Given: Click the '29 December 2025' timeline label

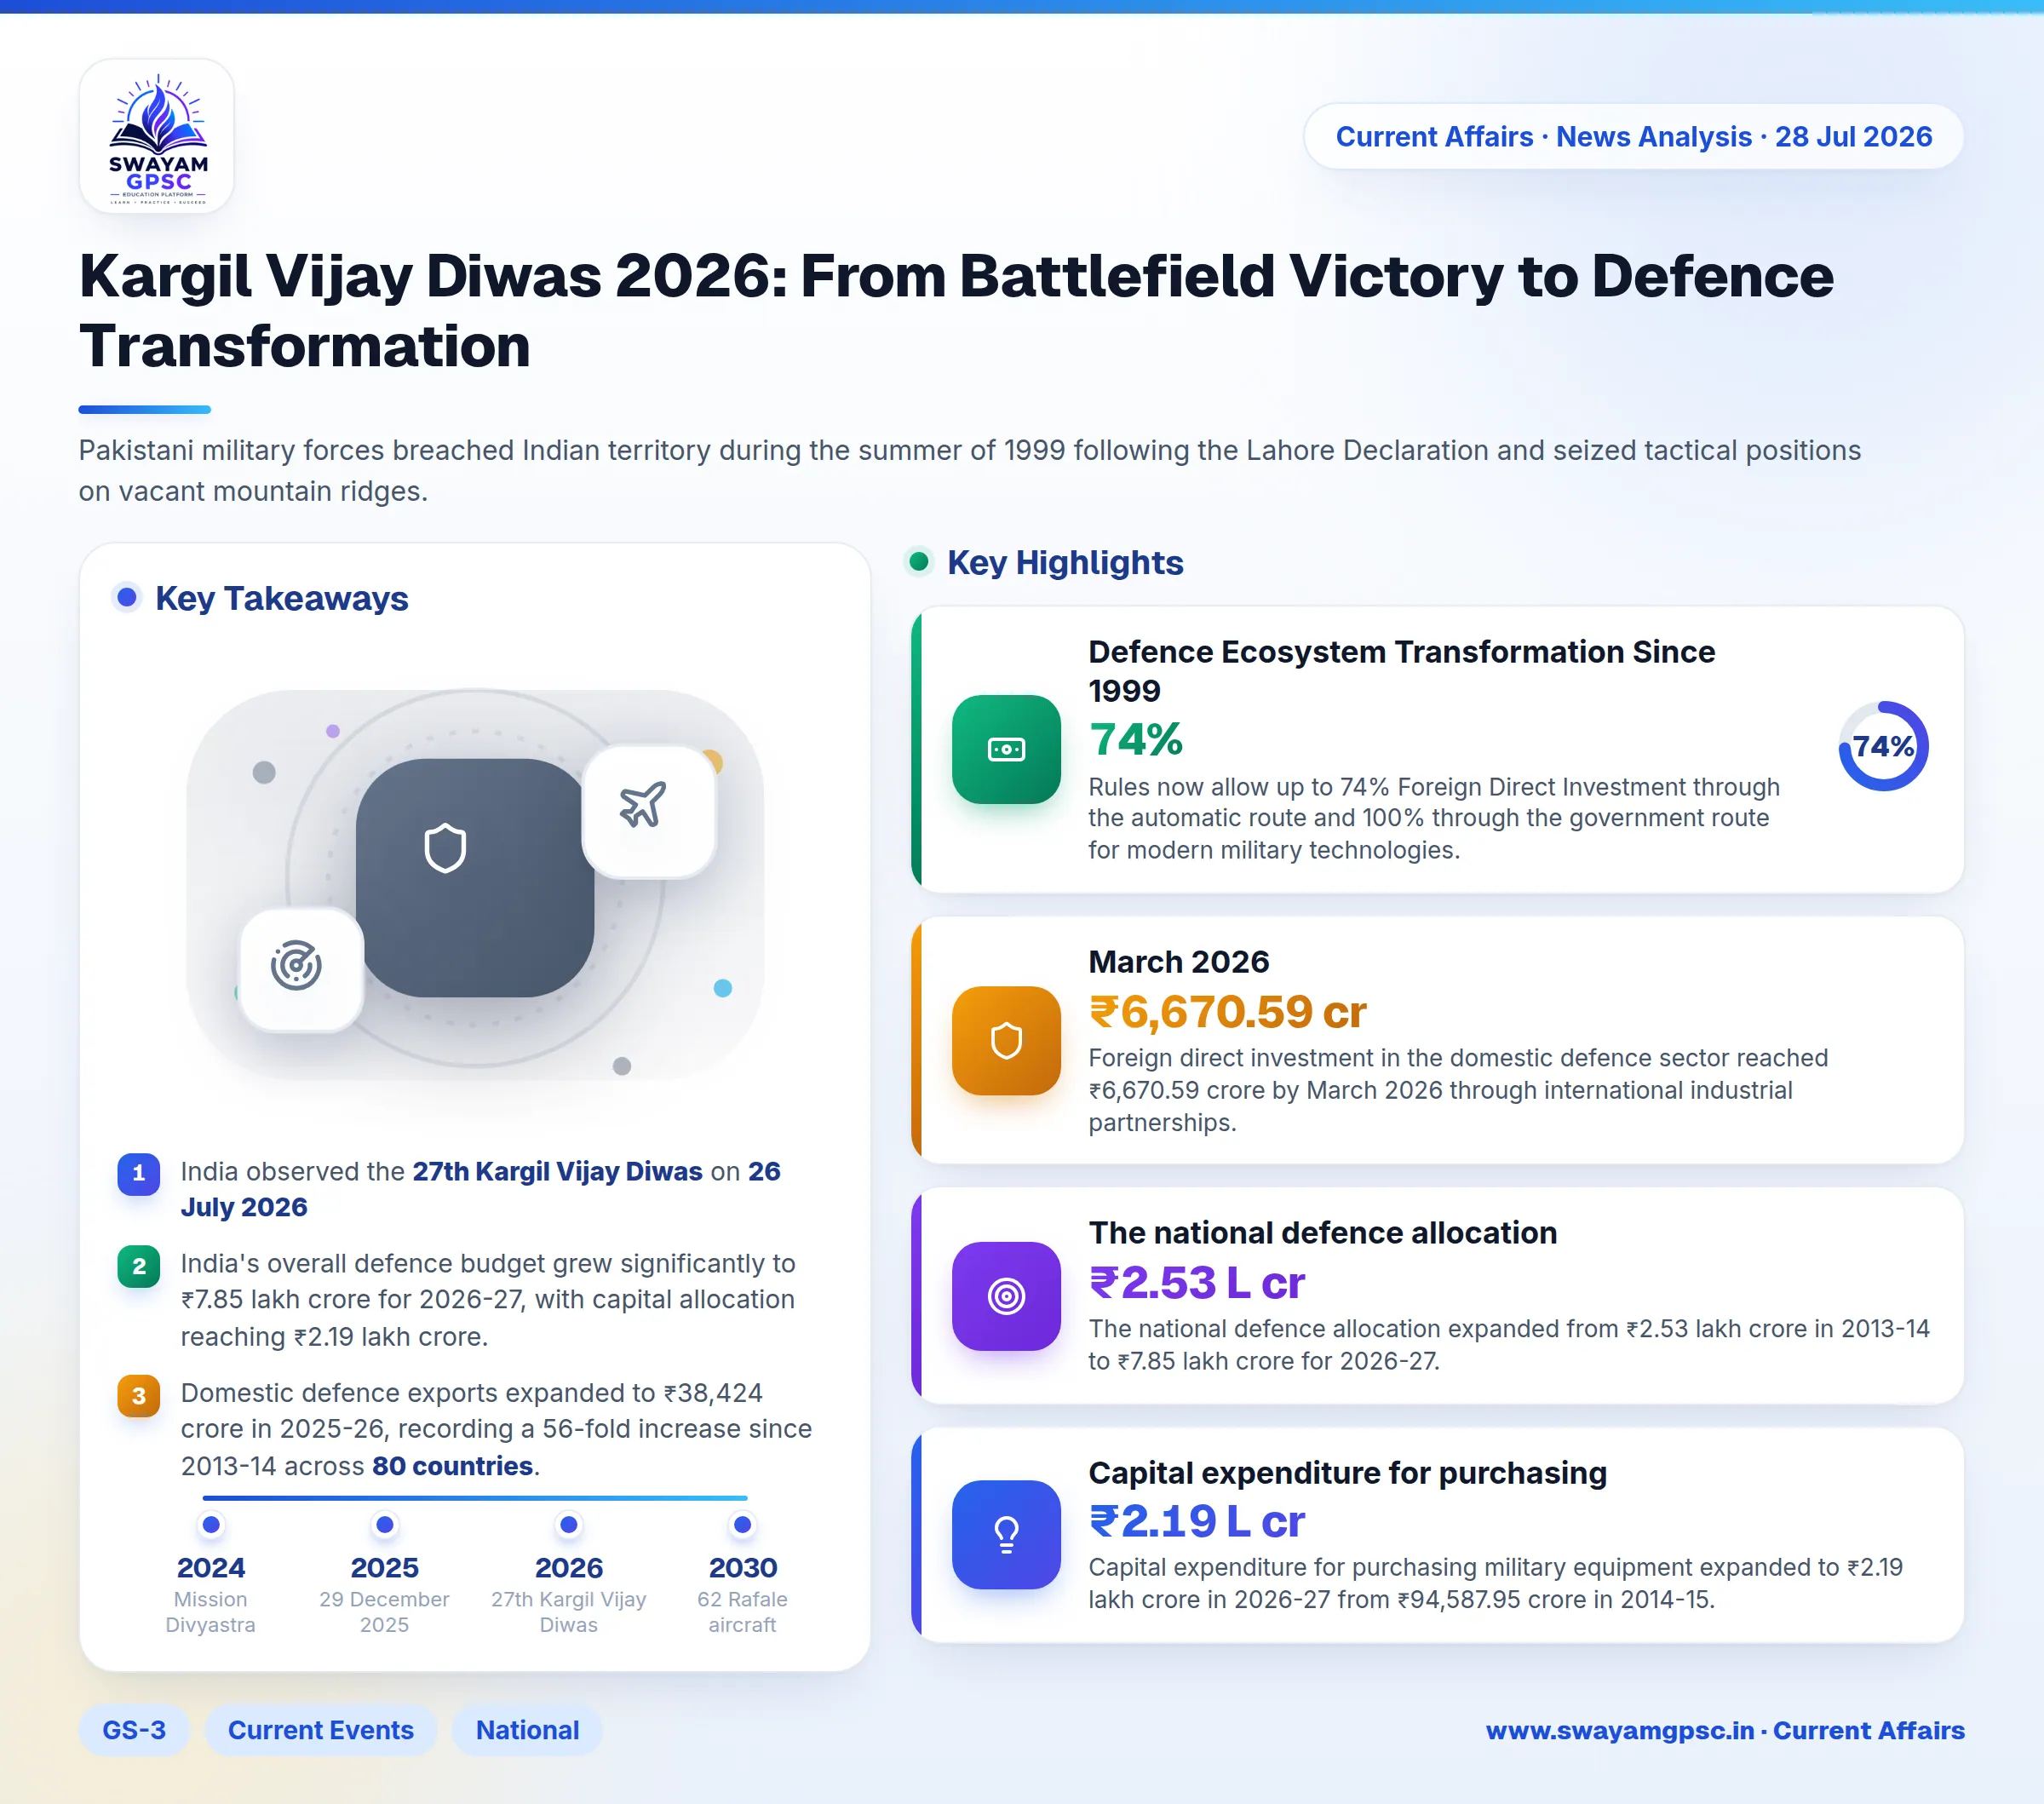Looking at the screenshot, I should pyautogui.click(x=385, y=1612).
